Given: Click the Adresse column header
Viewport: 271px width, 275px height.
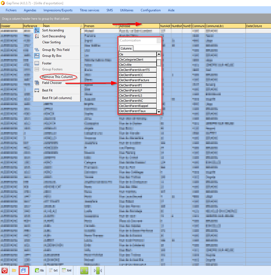Looking at the screenshot, I should 139,26.
